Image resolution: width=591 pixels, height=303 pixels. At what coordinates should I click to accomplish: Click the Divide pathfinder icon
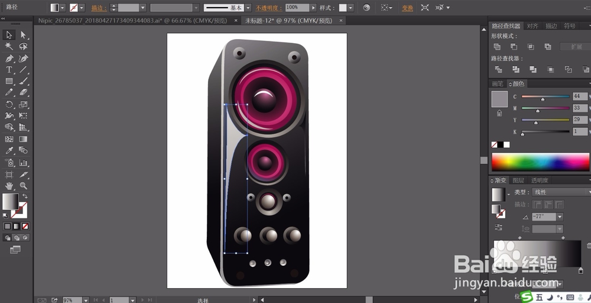(498, 69)
